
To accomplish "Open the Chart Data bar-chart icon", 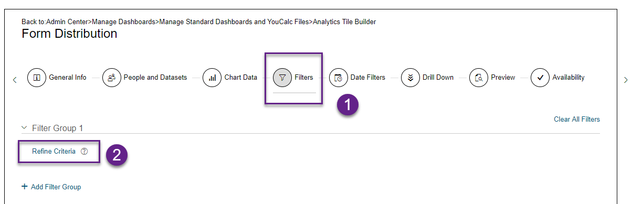I will click(213, 77).
